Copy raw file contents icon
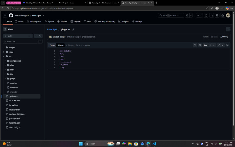This screenshot has width=235, height=147. click(x=210, y=45)
